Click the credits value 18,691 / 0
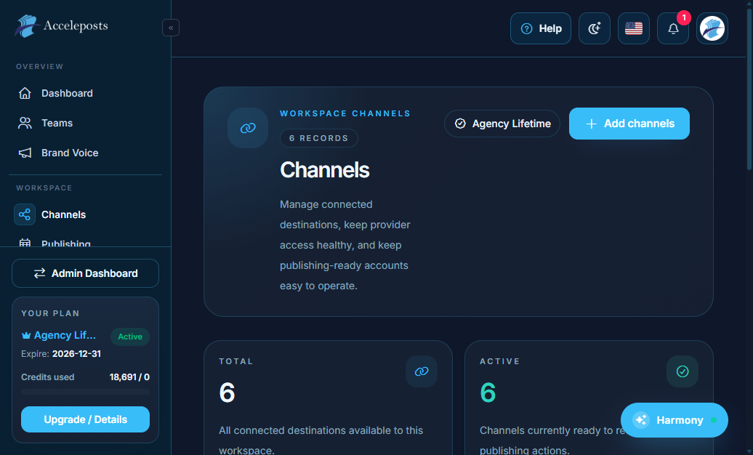753x455 pixels. click(x=129, y=377)
